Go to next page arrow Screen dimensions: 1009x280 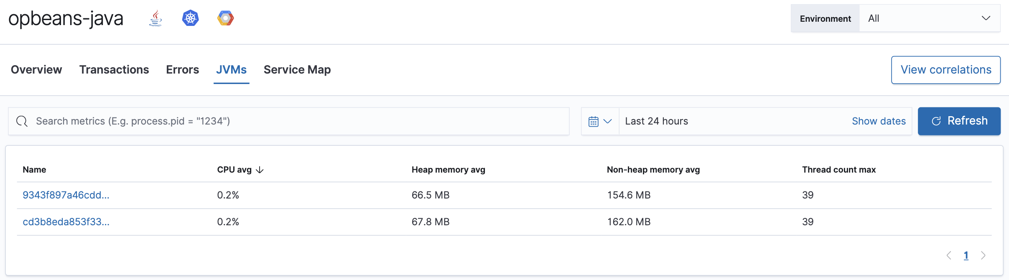[983, 255]
